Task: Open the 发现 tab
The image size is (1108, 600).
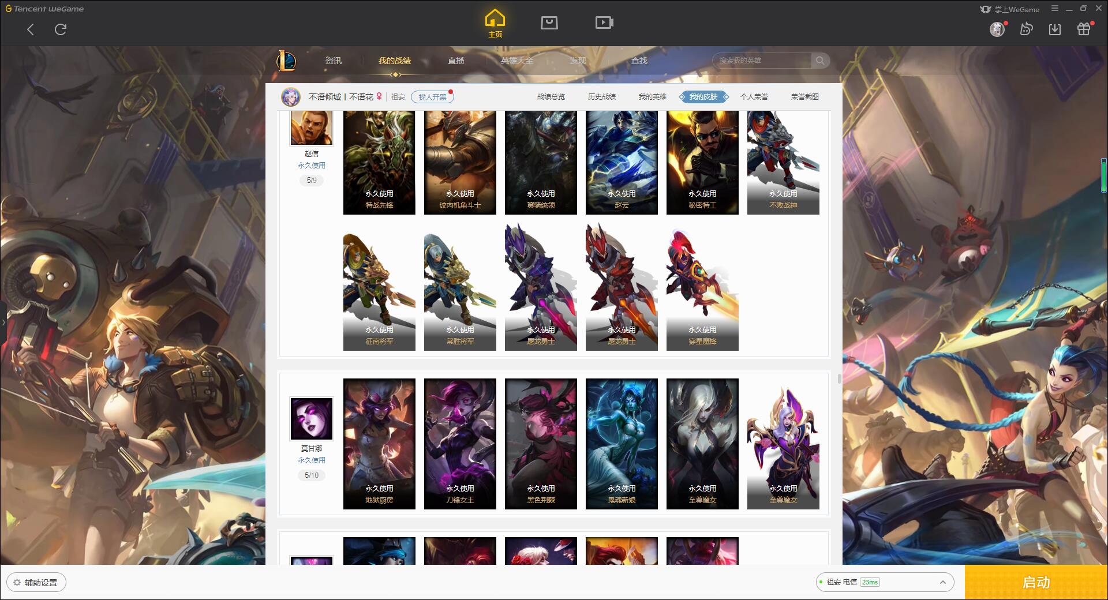Action: tap(578, 61)
